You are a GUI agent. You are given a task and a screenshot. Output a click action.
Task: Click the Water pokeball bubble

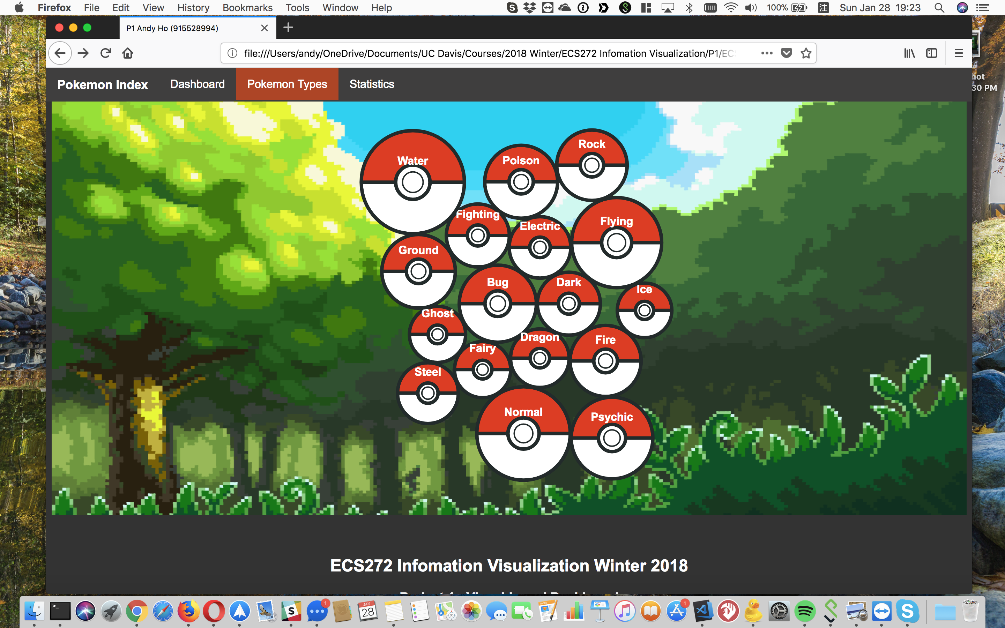click(413, 182)
